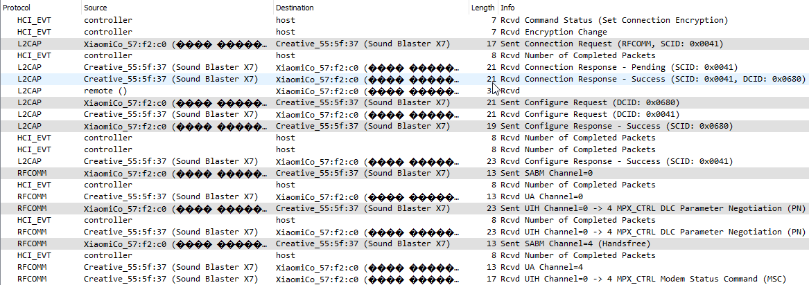Sort packets by the Destination column header

[372, 8]
